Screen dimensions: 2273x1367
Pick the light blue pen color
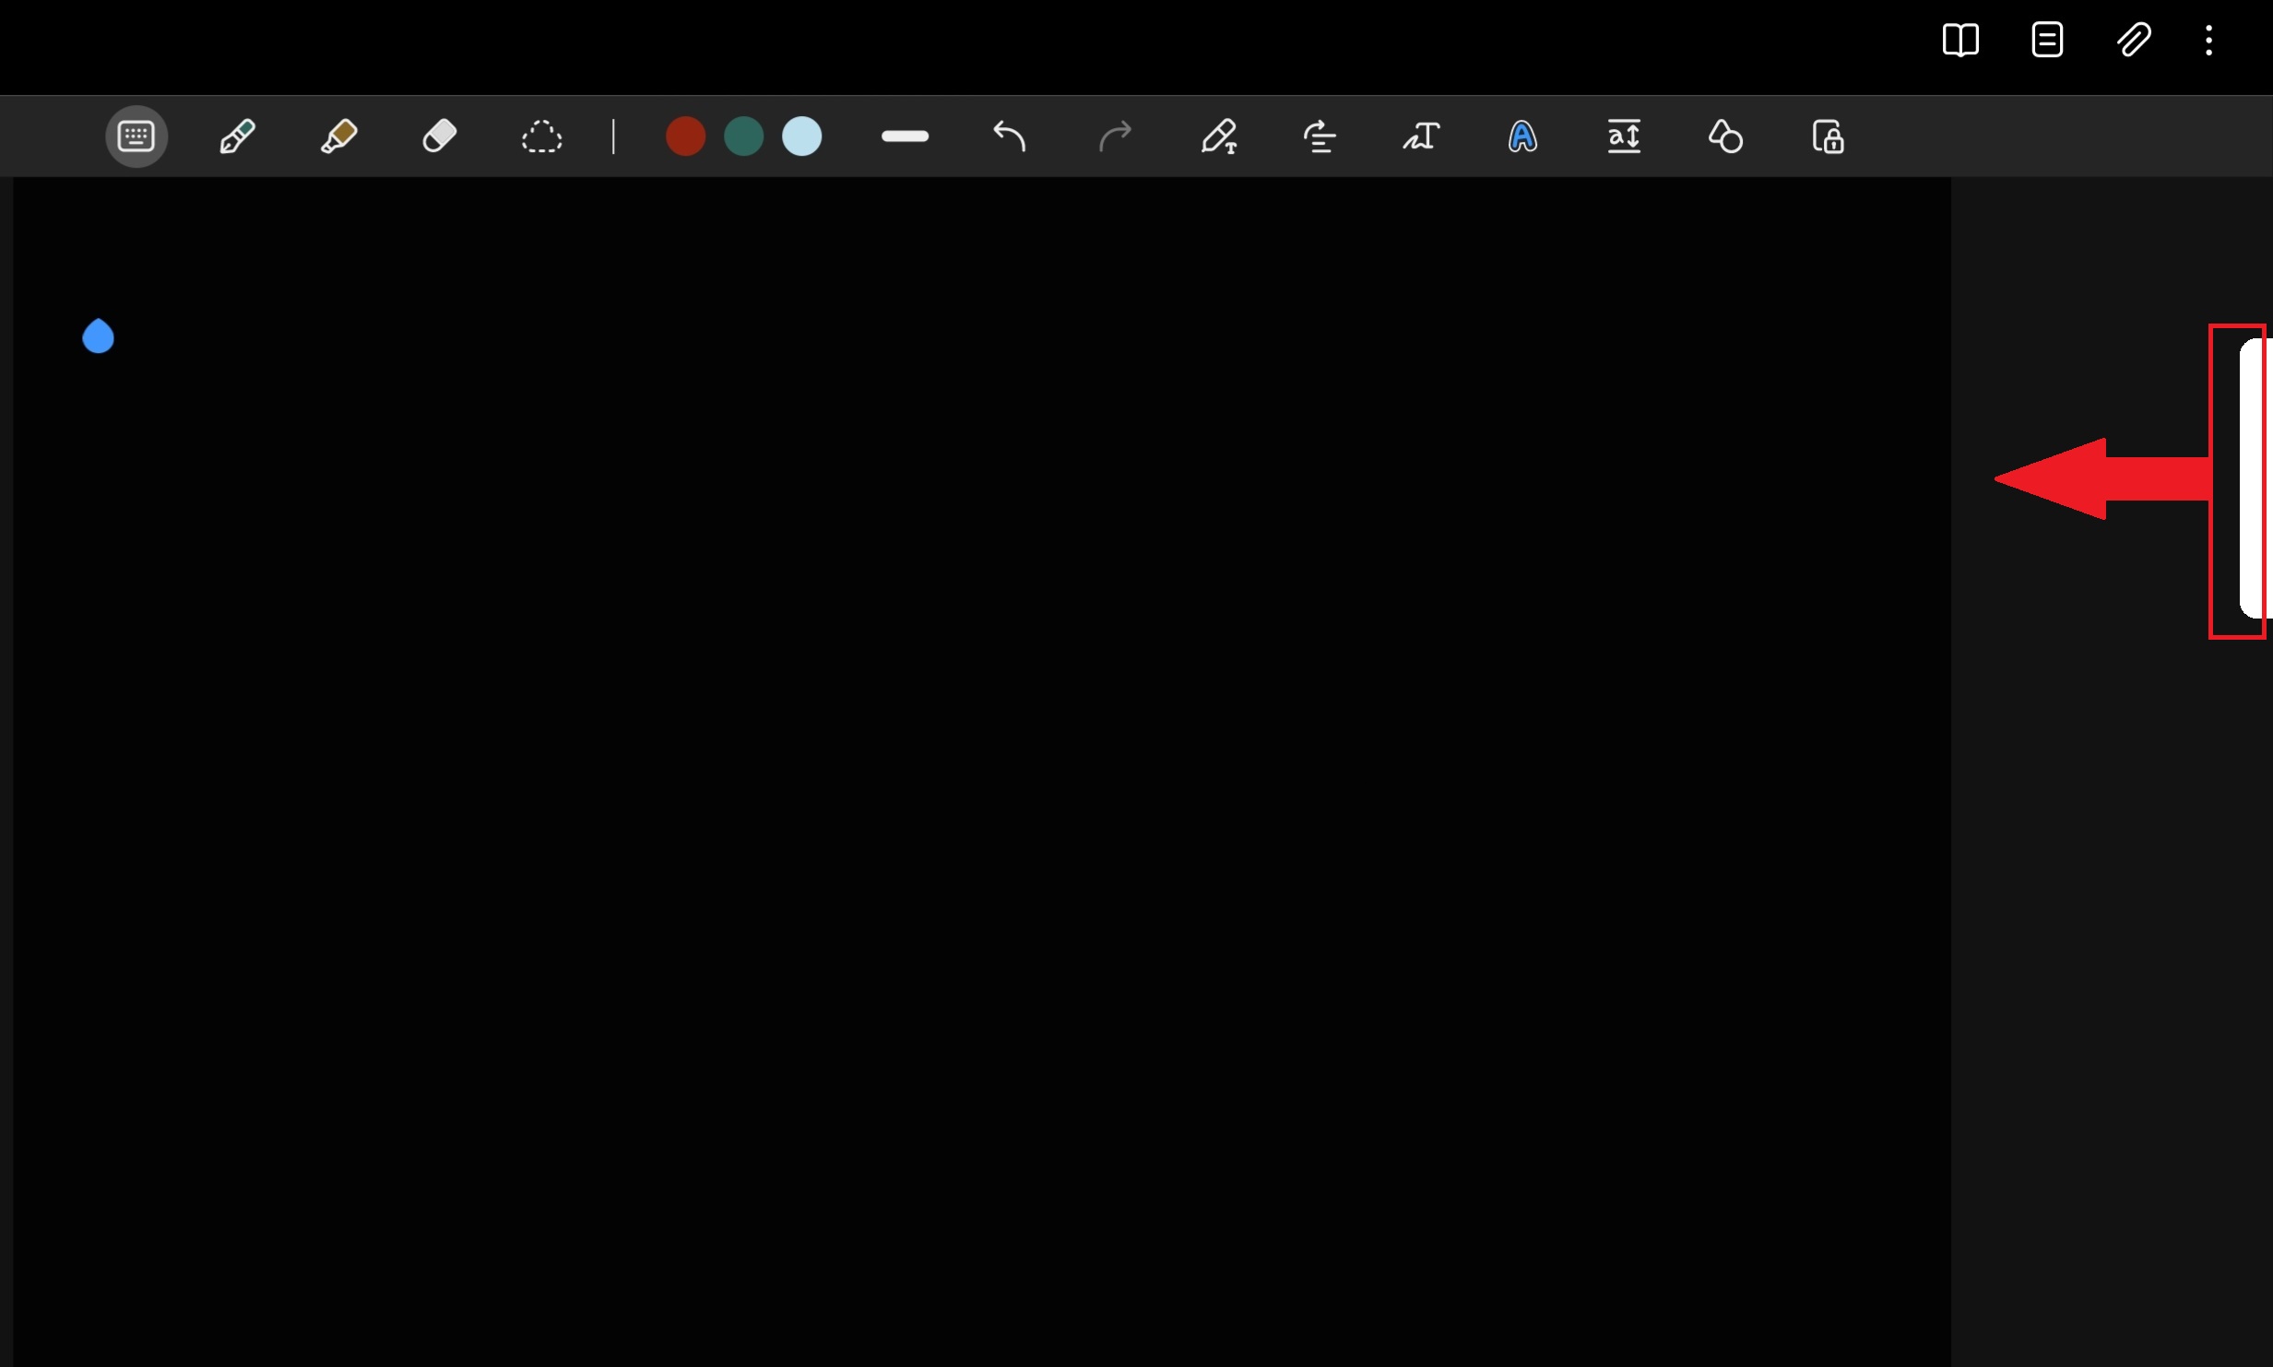[801, 136]
